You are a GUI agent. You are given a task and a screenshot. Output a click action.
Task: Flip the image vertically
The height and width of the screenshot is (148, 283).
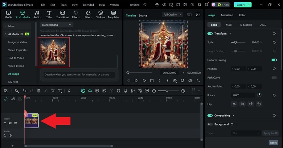coord(242,104)
